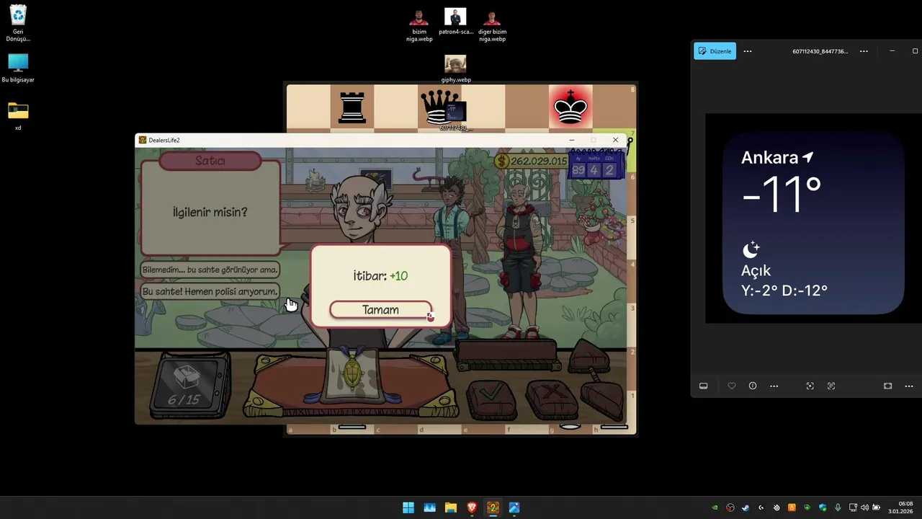Open the volume control in the system tray
This screenshot has width=922, height=519.
[864, 507]
